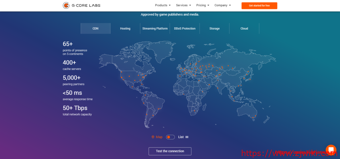Click the G-Core Labs logo icon
The height and width of the screenshot is (159, 340).
pyautogui.click(x=66, y=5)
